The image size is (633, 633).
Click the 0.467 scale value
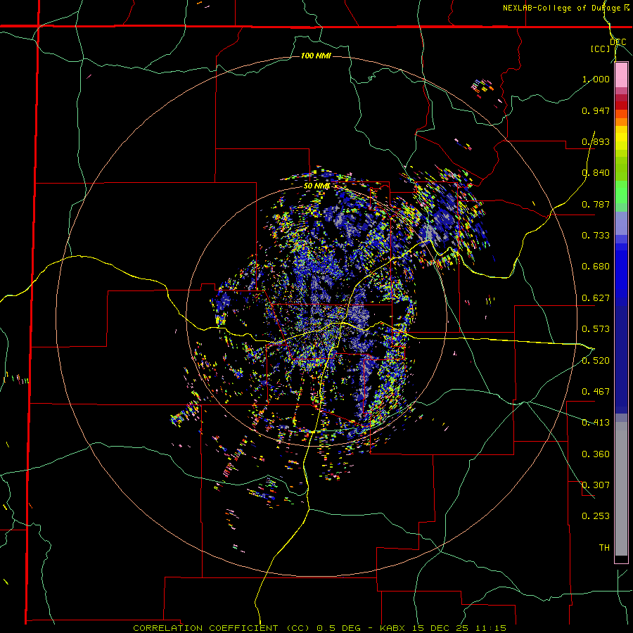coord(596,392)
